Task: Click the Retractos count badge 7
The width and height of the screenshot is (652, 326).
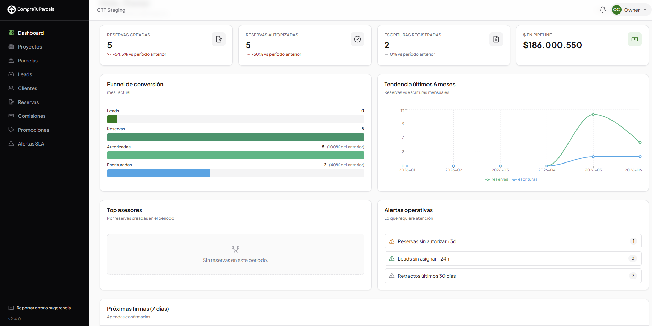Action: coord(633,276)
